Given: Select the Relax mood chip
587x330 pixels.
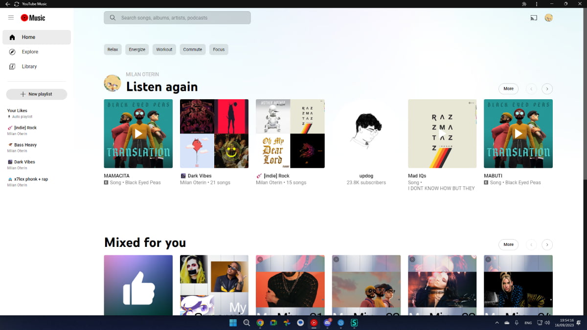Looking at the screenshot, I should point(113,49).
